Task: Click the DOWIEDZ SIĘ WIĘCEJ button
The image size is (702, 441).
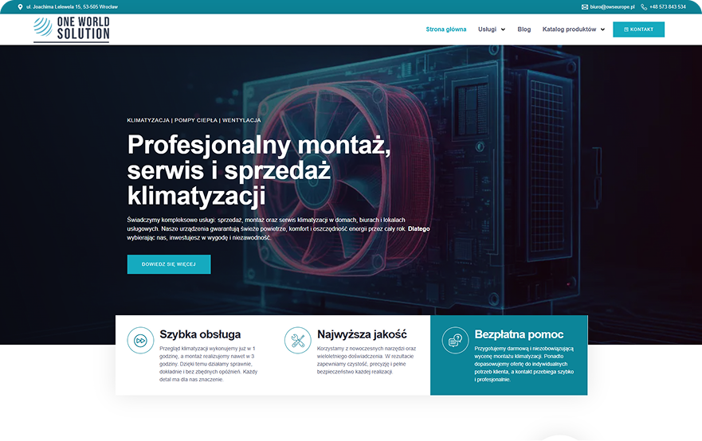Action: coord(169,264)
